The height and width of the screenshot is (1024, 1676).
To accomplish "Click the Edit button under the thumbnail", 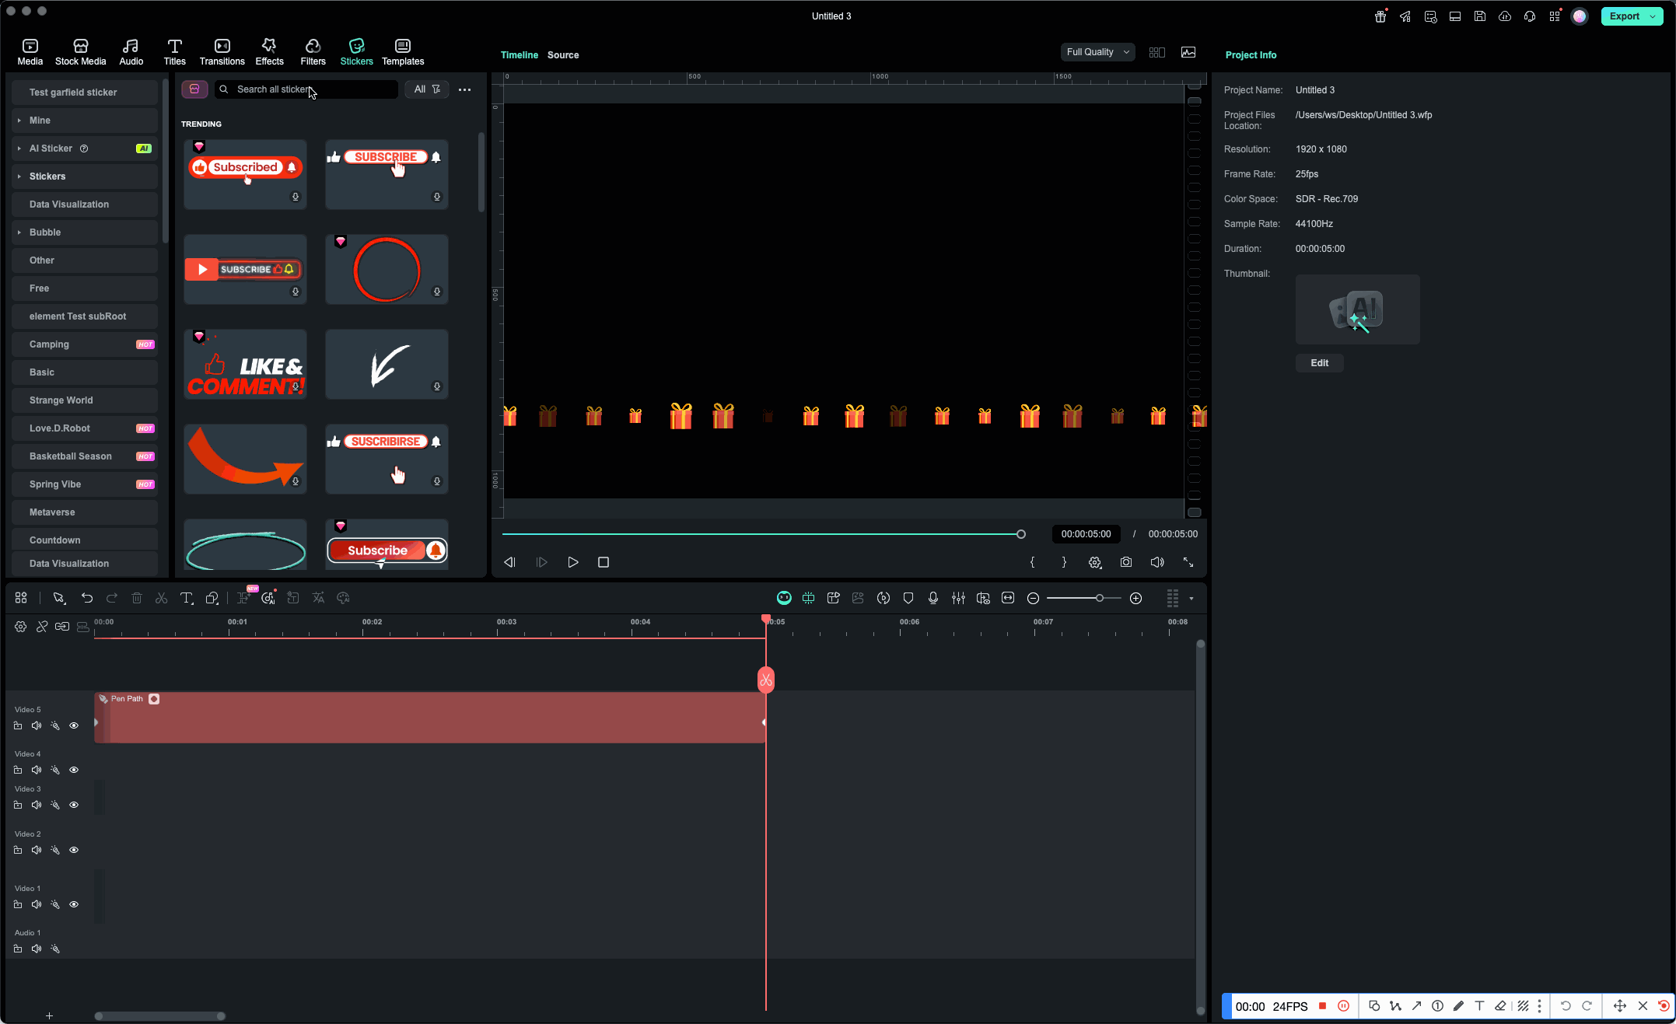I will tap(1319, 362).
